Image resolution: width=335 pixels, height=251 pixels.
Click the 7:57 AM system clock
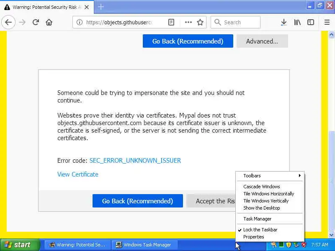(320, 245)
